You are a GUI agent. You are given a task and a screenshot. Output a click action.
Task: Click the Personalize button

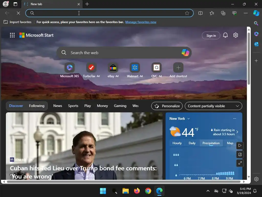click(167, 106)
